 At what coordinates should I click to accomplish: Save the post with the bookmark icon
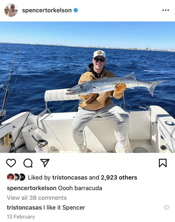pos(163,163)
